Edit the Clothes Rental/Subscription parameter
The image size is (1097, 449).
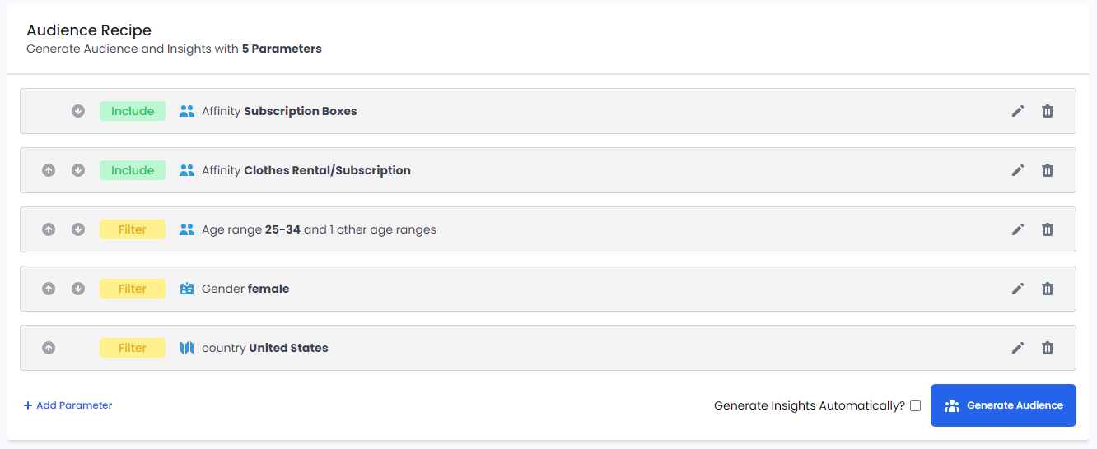1018,170
